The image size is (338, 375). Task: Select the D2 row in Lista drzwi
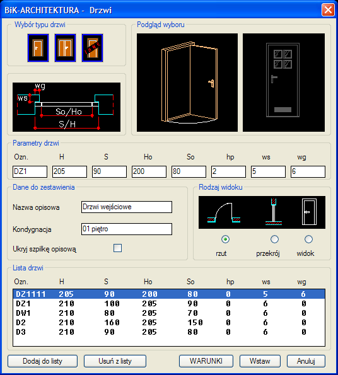coord(169,323)
